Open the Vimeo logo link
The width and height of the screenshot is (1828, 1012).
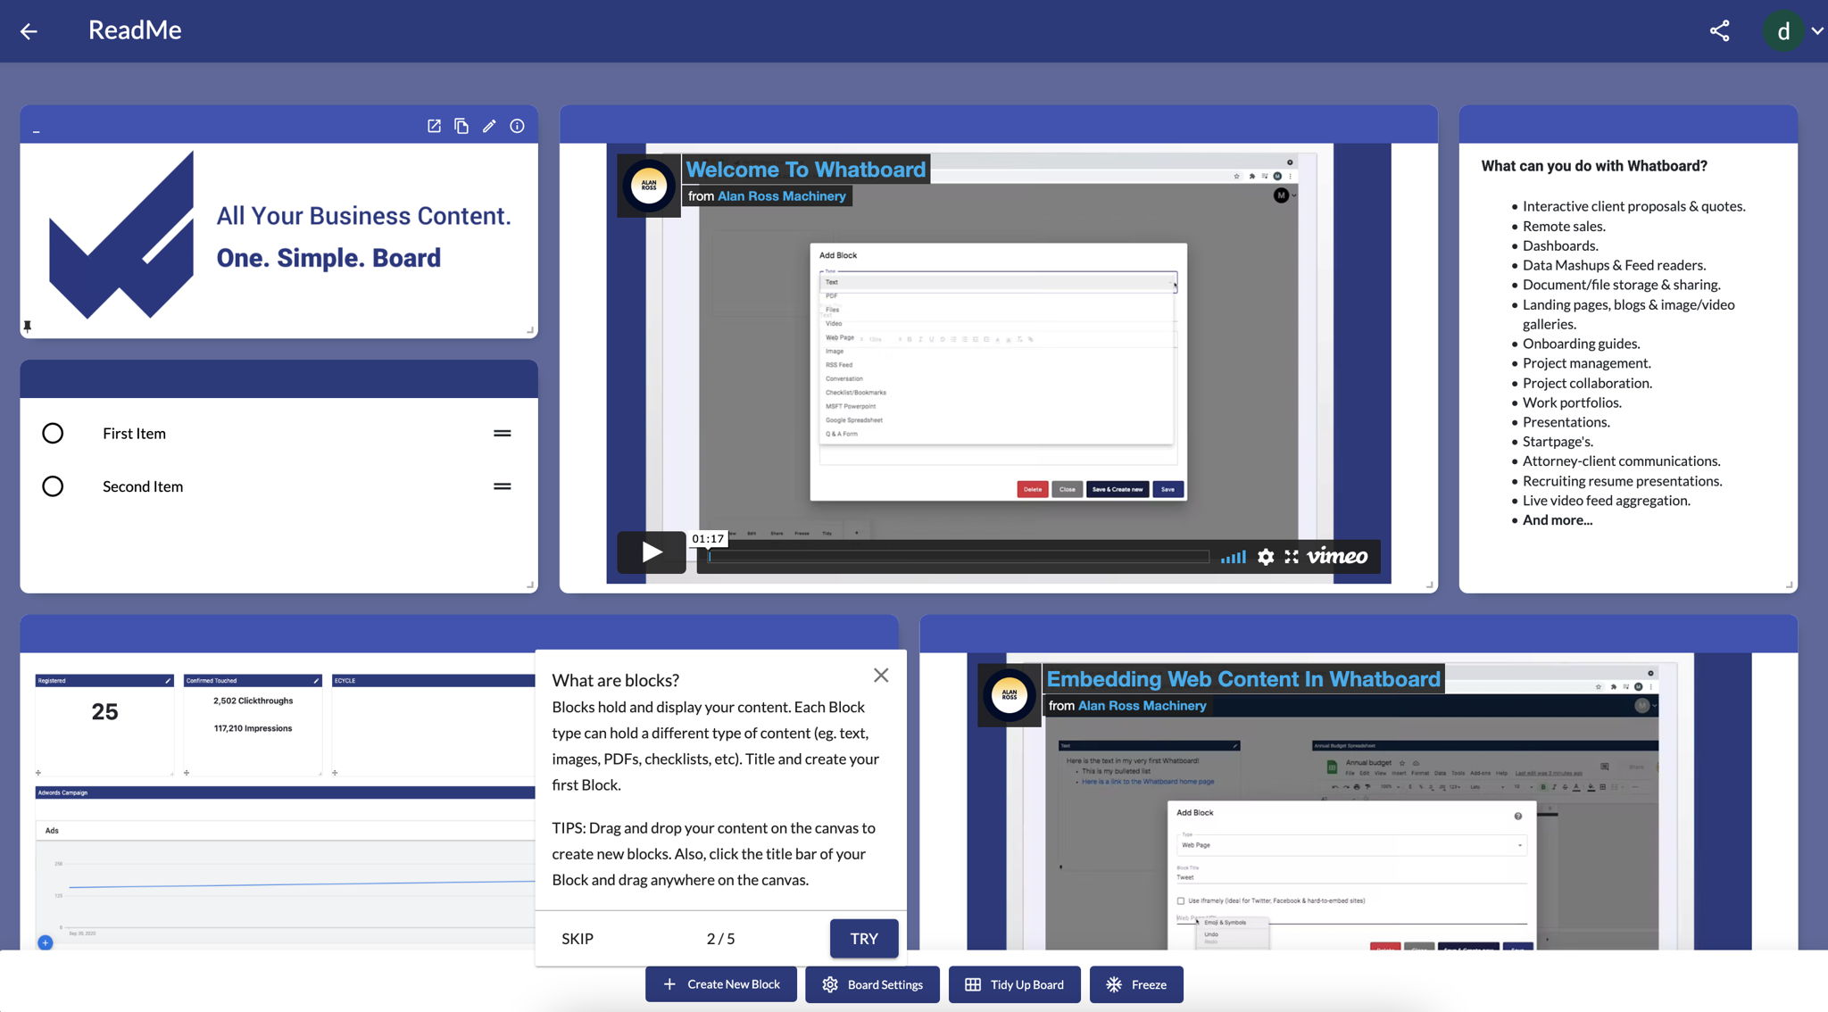(x=1337, y=557)
